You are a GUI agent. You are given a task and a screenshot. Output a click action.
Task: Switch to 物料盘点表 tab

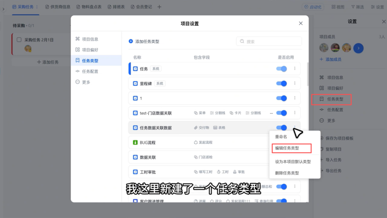click(x=89, y=7)
